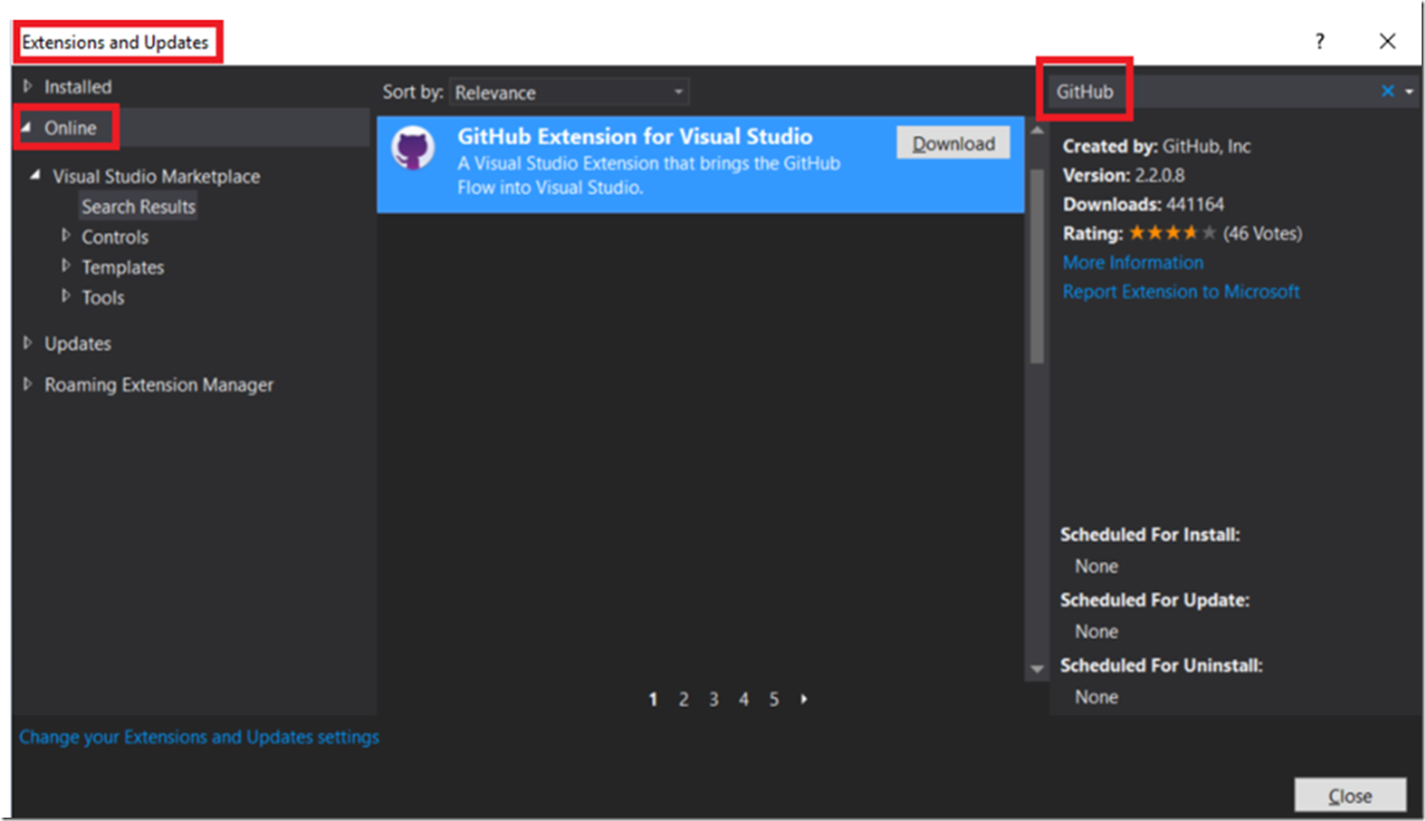Download the GitHub Extension for Visual Studio
The image size is (1425, 821).
(x=953, y=143)
